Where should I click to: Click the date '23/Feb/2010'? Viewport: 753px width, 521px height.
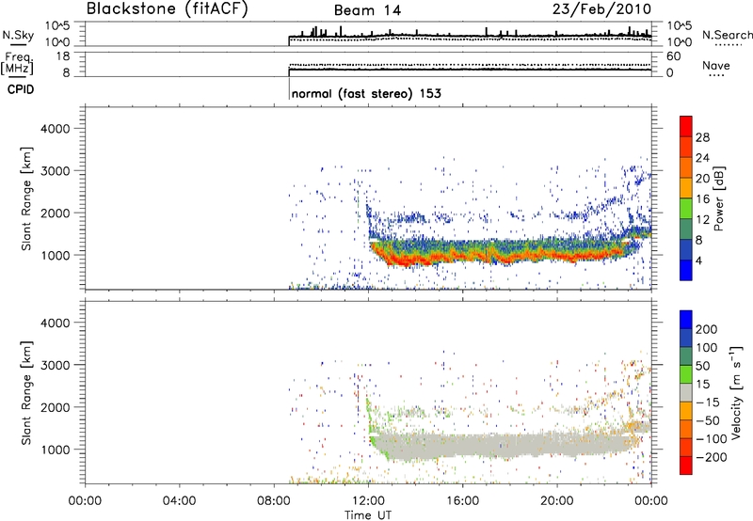(601, 8)
